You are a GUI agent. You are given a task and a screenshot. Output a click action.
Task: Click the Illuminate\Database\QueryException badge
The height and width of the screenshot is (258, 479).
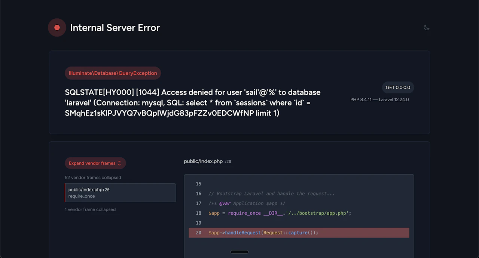(113, 73)
